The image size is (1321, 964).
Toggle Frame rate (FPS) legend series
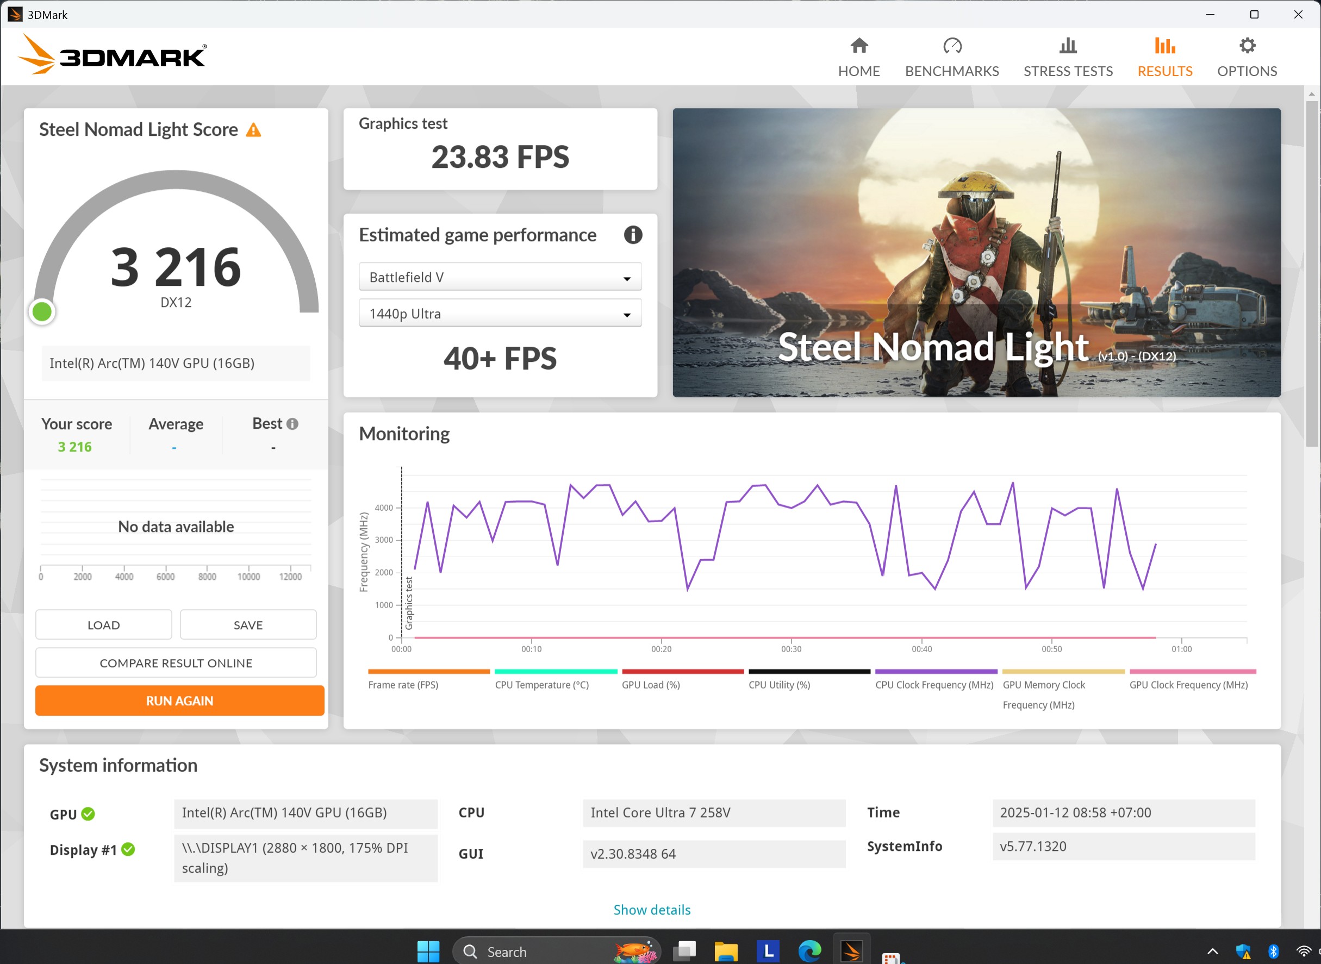(403, 685)
